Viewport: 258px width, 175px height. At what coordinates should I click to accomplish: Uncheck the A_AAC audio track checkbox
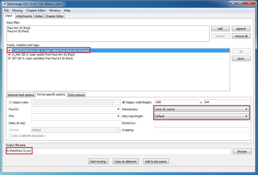9,54
